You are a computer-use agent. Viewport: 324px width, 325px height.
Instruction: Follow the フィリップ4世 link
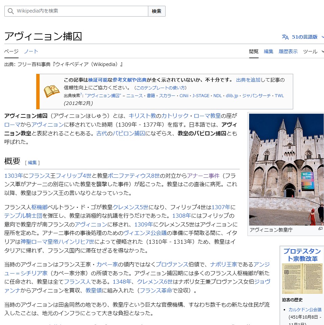[x=73, y=176]
